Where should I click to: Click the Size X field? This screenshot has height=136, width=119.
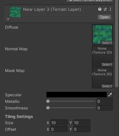[59, 123]
